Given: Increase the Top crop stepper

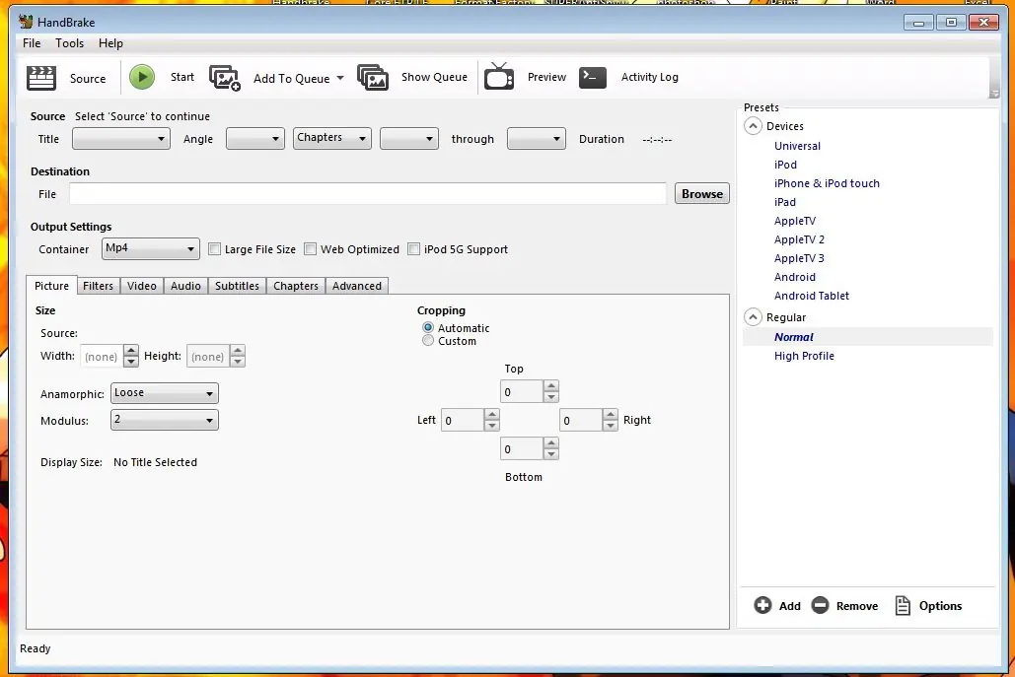Looking at the screenshot, I should tap(550, 386).
